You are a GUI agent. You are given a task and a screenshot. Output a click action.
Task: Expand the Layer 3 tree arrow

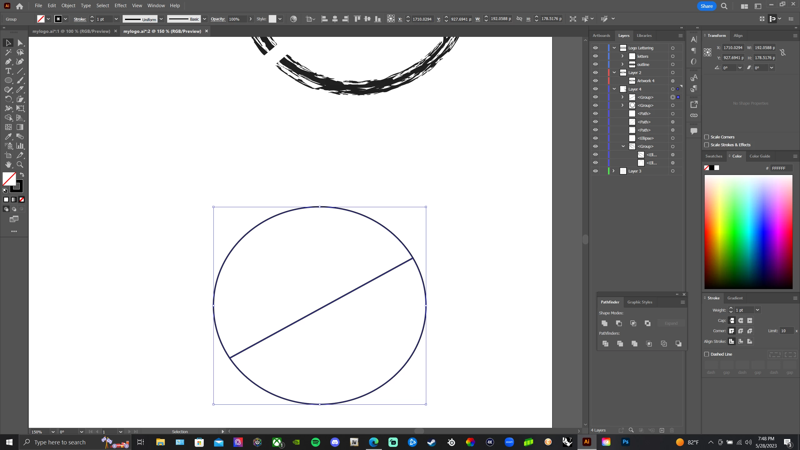tap(613, 171)
